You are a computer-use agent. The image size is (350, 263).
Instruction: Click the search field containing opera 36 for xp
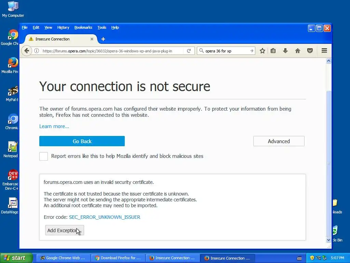pyautogui.click(x=227, y=51)
